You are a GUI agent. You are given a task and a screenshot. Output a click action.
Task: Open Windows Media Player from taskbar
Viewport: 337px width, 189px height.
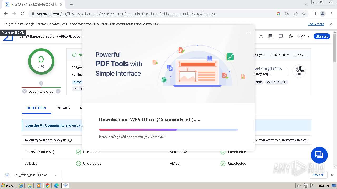(x=39, y=186)
